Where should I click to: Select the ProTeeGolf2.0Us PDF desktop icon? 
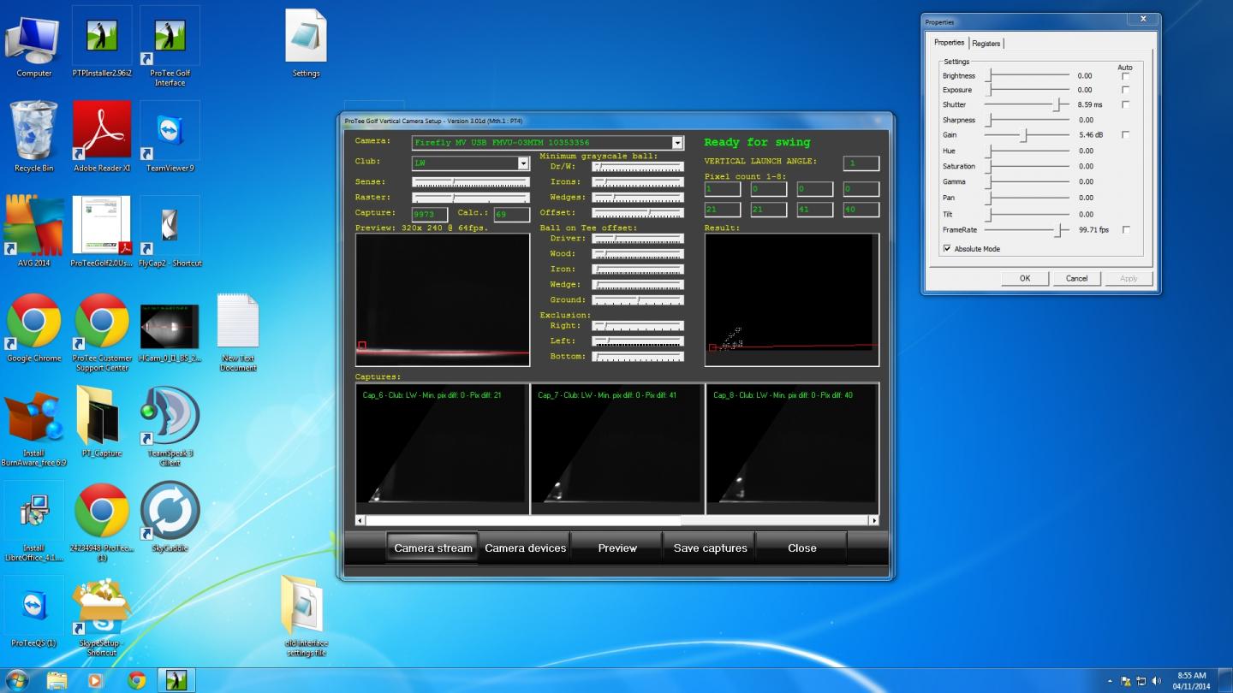click(x=102, y=231)
